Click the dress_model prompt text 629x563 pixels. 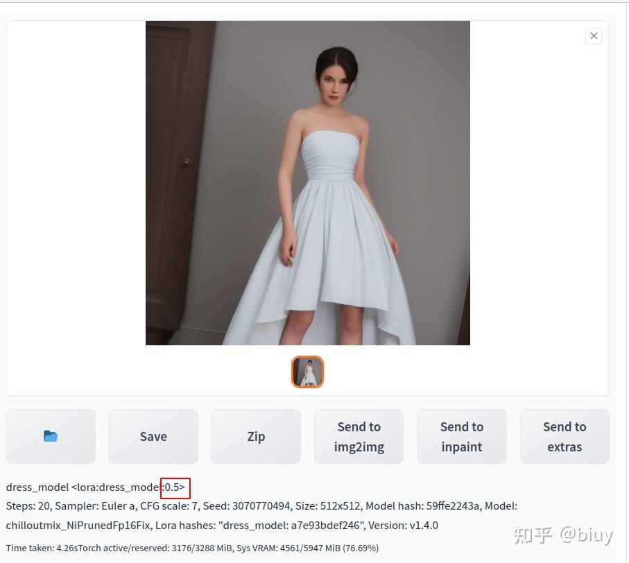[x=37, y=487]
